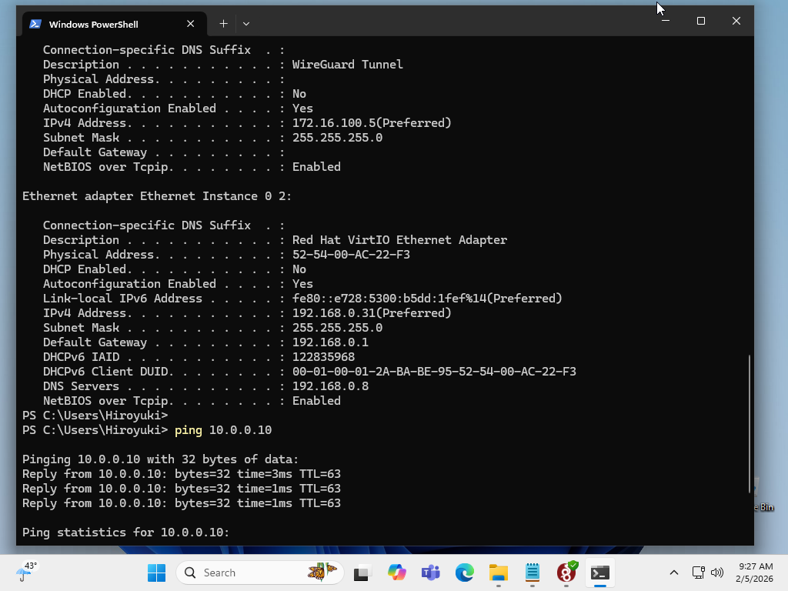788x591 pixels.
Task: Open the terminal profile dropdown
Action: coord(246,24)
